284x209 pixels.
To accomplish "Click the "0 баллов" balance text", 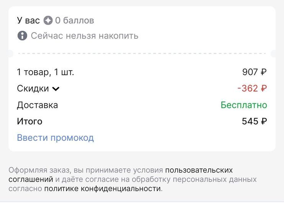I will click(75, 20).
